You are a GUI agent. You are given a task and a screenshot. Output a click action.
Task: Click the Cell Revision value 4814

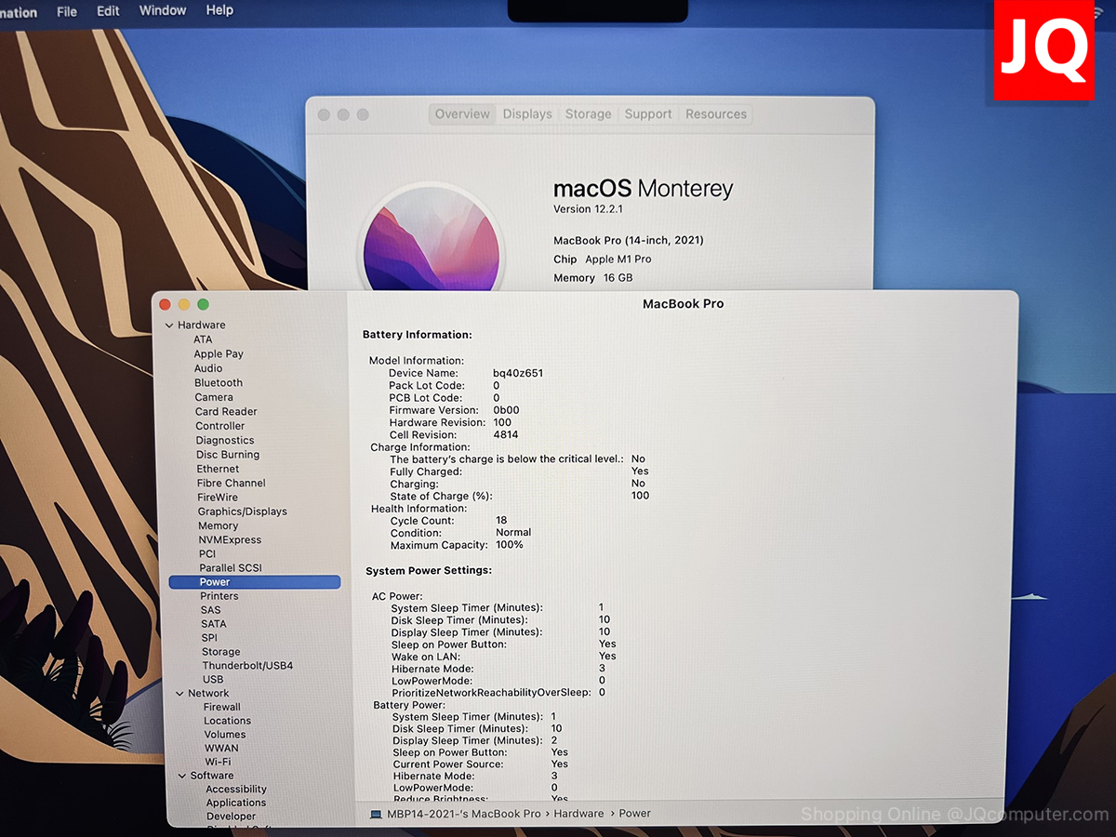506,434
